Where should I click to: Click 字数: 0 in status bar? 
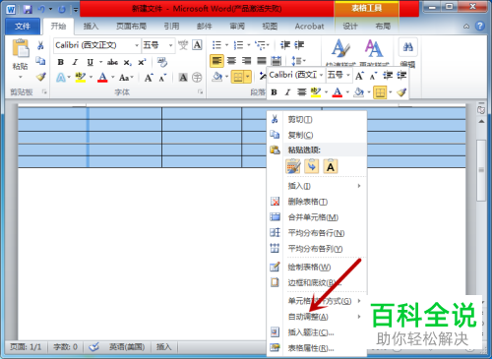click(x=66, y=347)
